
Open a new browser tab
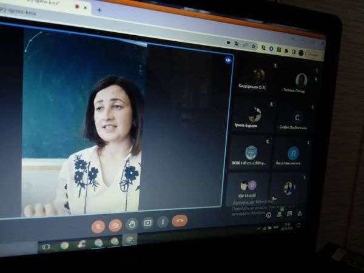click(x=99, y=10)
